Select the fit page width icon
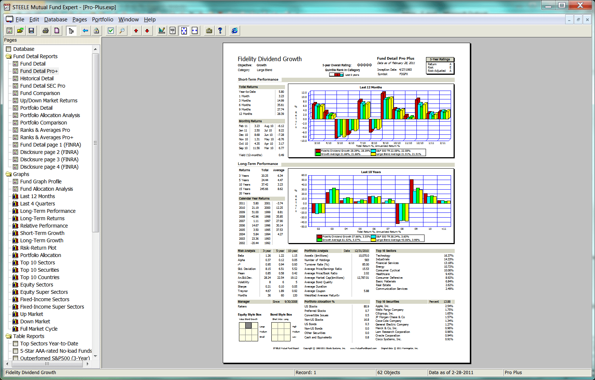Screen dimensions: 595x380 click(195, 31)
